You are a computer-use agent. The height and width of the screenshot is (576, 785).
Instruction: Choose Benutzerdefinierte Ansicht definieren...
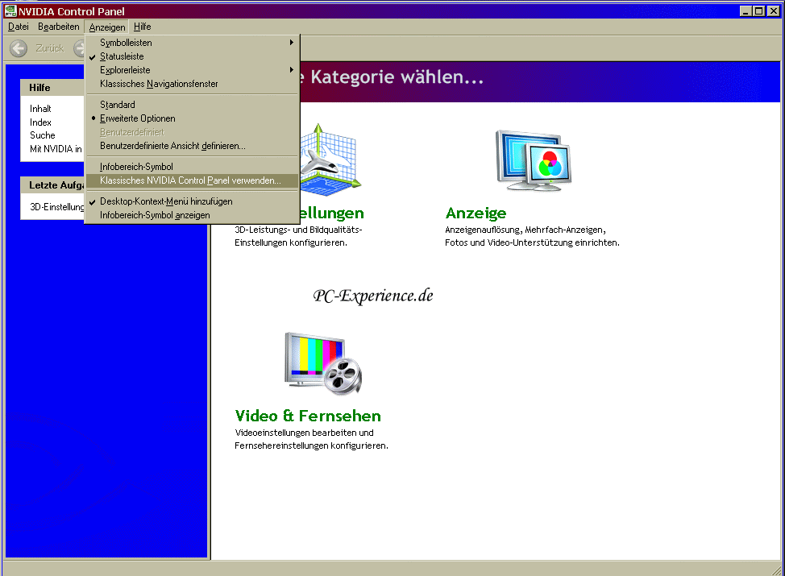193,146
